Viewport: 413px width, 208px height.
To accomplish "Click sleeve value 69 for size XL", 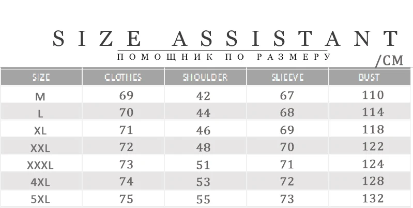I will [287, 130].
